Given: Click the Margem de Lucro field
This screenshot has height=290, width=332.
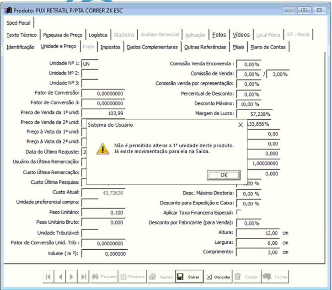Looking at the screenshot, I should (x=254, y=114).
